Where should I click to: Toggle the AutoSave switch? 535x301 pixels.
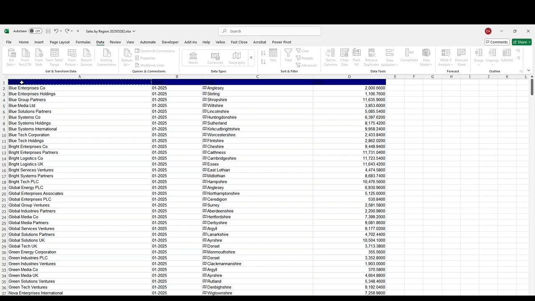coord(35,31)
